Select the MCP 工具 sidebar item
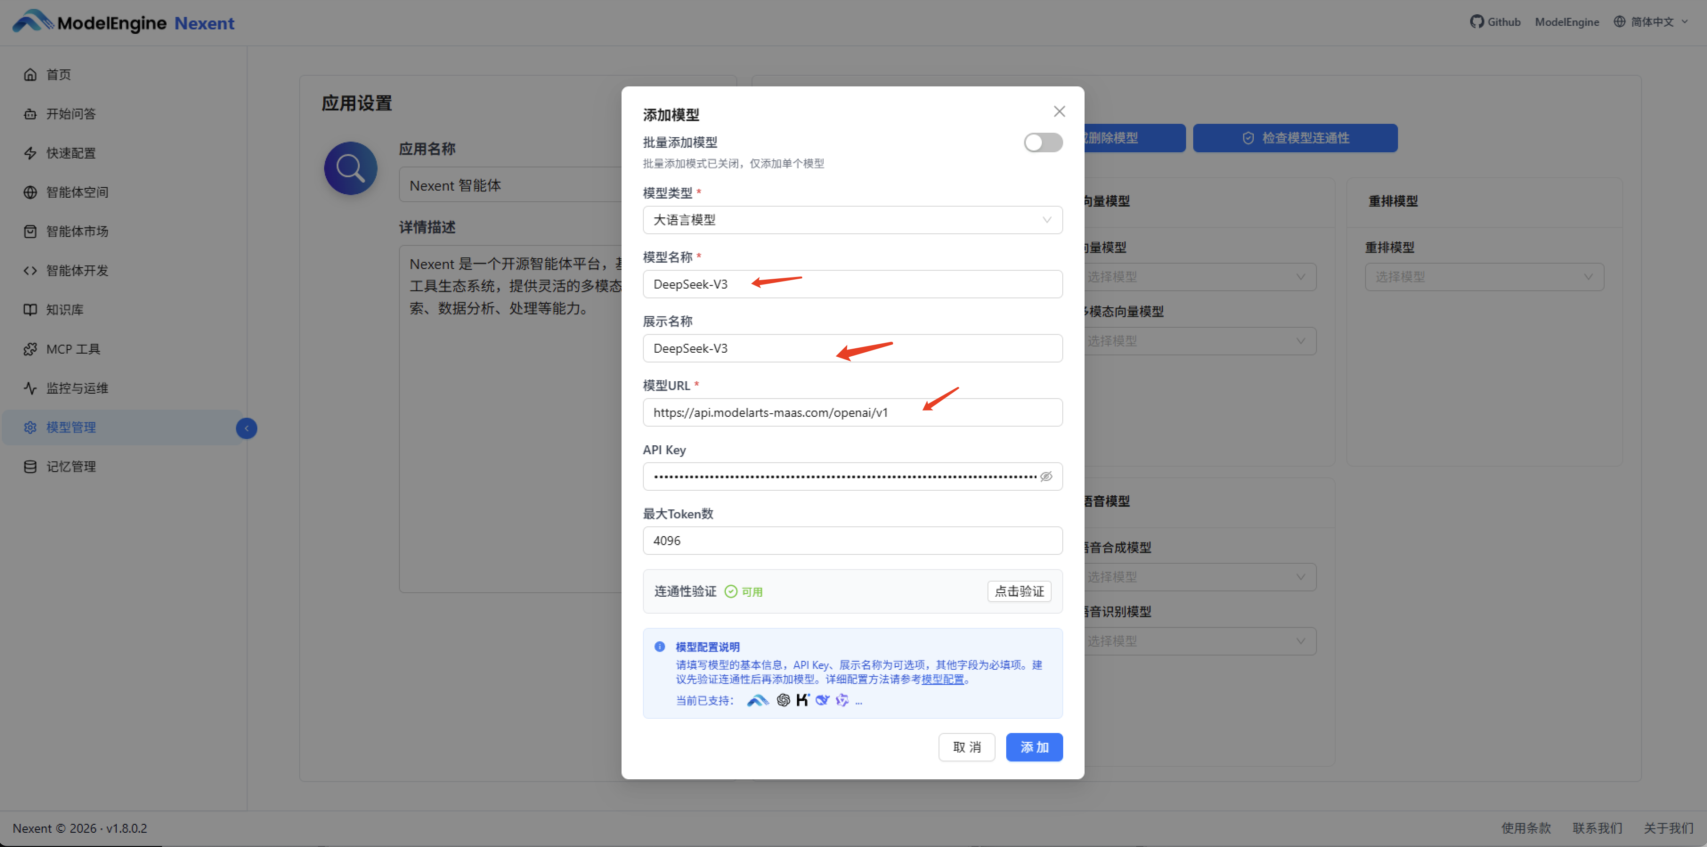The height and width of the screenshot is (847, 1707). click(x=73, y=349)
